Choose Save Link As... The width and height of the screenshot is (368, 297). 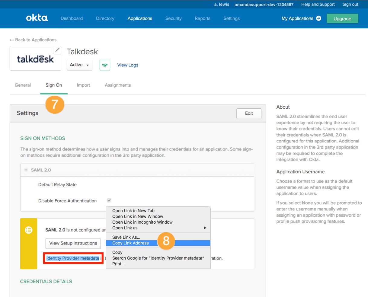158,237
